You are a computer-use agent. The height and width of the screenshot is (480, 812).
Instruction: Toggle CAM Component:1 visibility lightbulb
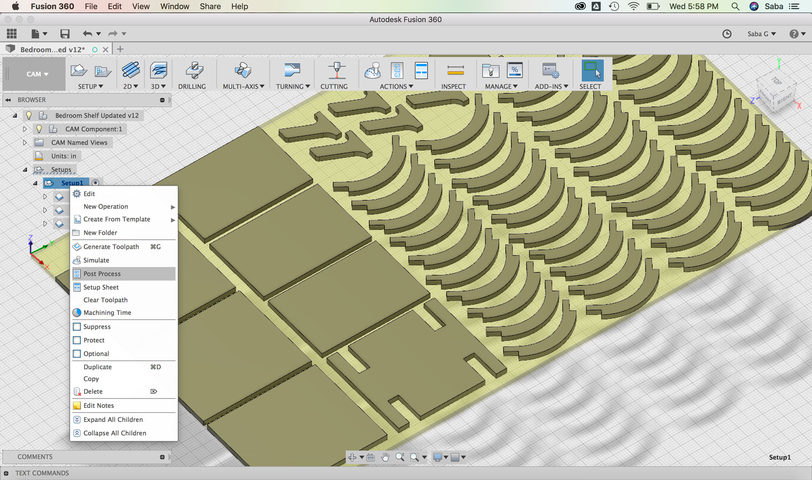(x=39, y=129)
